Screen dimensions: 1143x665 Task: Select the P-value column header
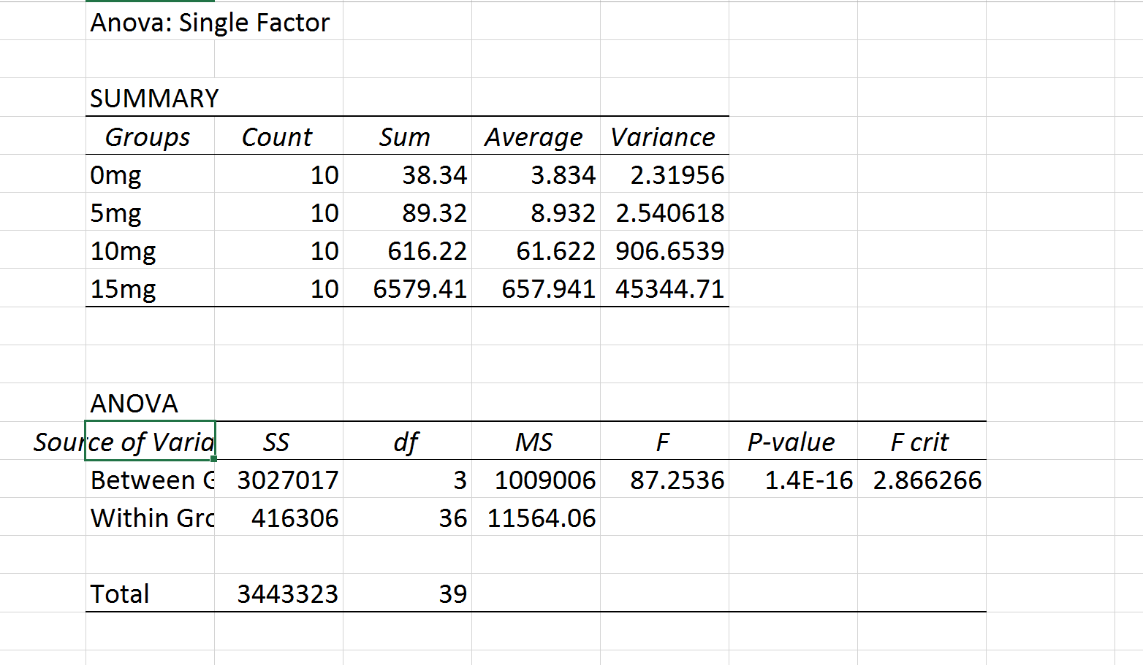point(791,442)
